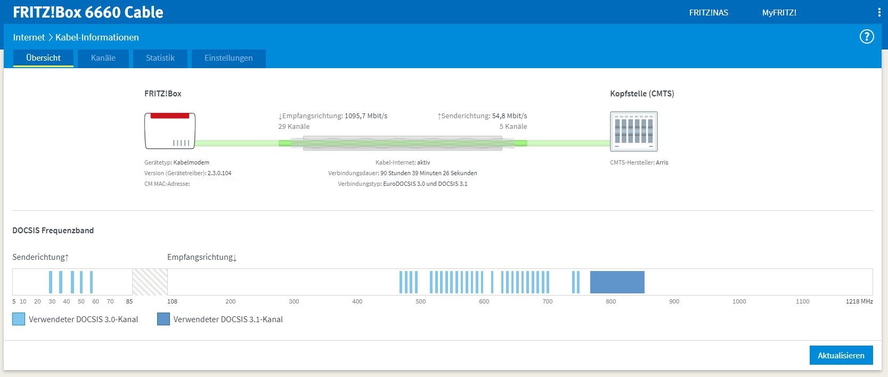The height and width of the screenshot is (377, 888).
Task: Switch to the Kanäle tab
Action: [103, 58]
